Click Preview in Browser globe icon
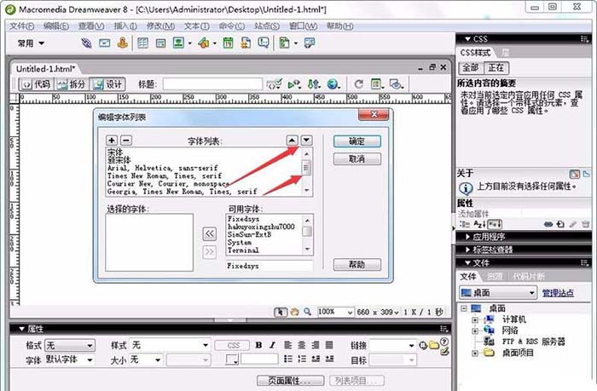This screenshot has height=391, width=597. tap(333, 84)
